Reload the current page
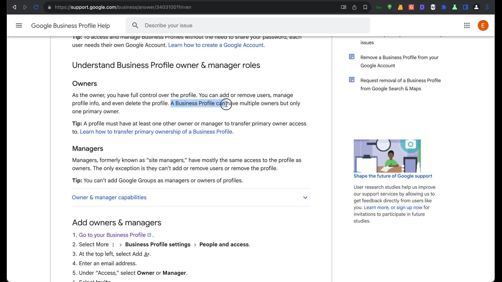 [x=36, y=7]
